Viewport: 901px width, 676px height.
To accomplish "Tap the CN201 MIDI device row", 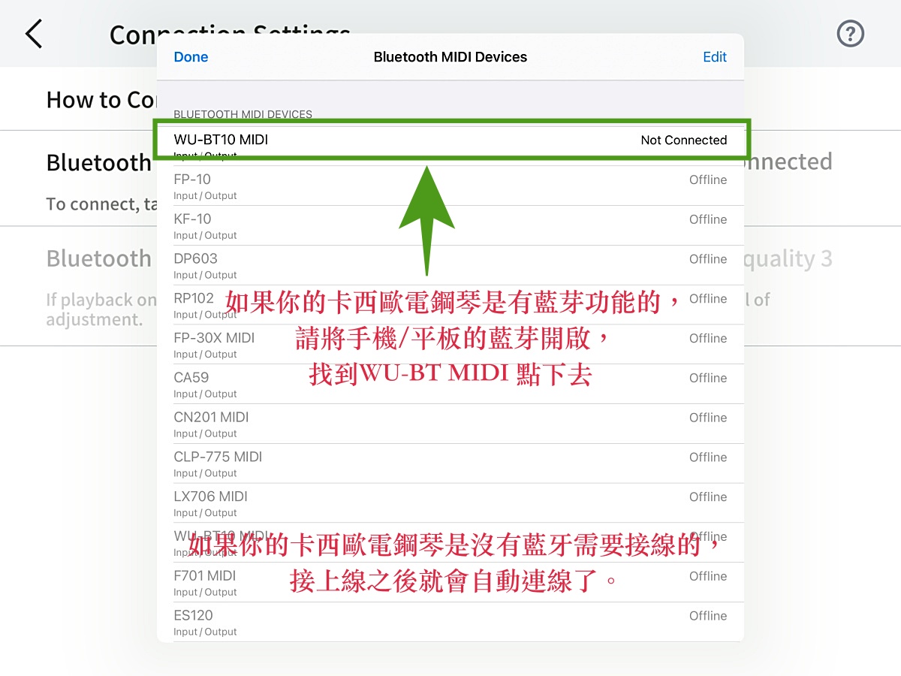I will pyautogui.click(x=211, y=418).
